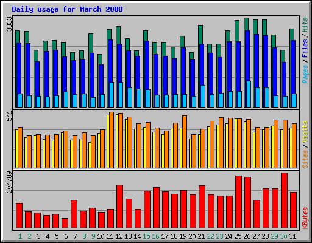Click day label '14' on the x-axis

pos(137,236)
